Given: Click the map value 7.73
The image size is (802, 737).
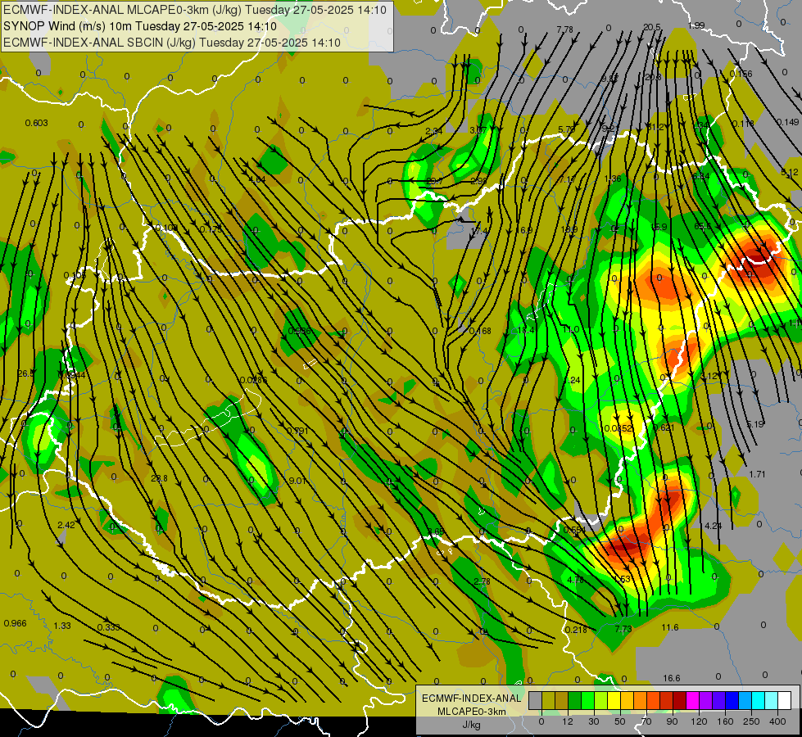Looking at the screenshot, I should 623,629.
